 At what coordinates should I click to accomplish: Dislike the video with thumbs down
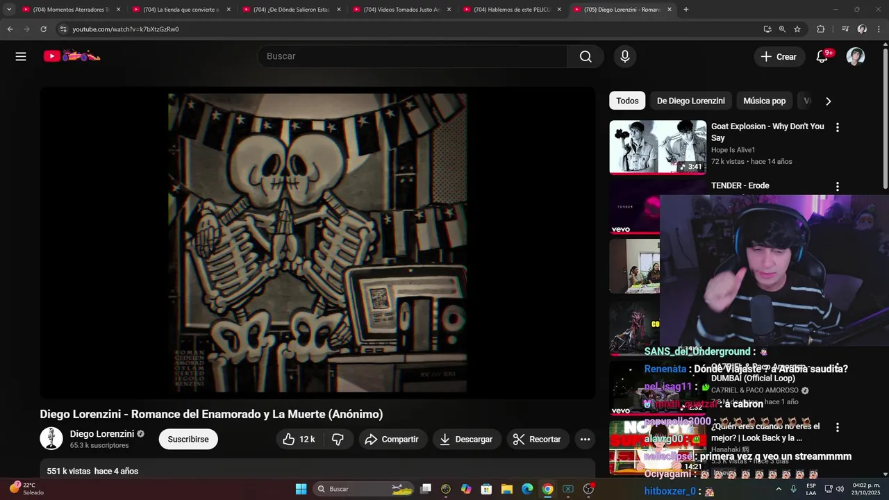338,439
